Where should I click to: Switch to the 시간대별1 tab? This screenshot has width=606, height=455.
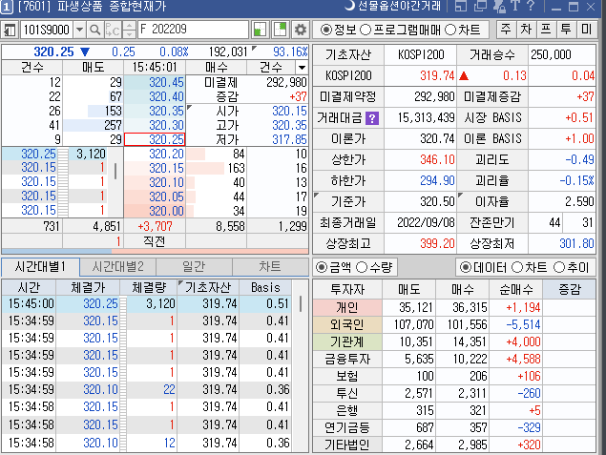click(40, 267)
